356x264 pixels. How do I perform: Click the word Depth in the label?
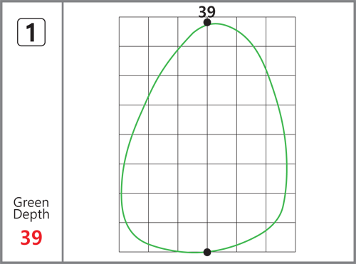31,214
